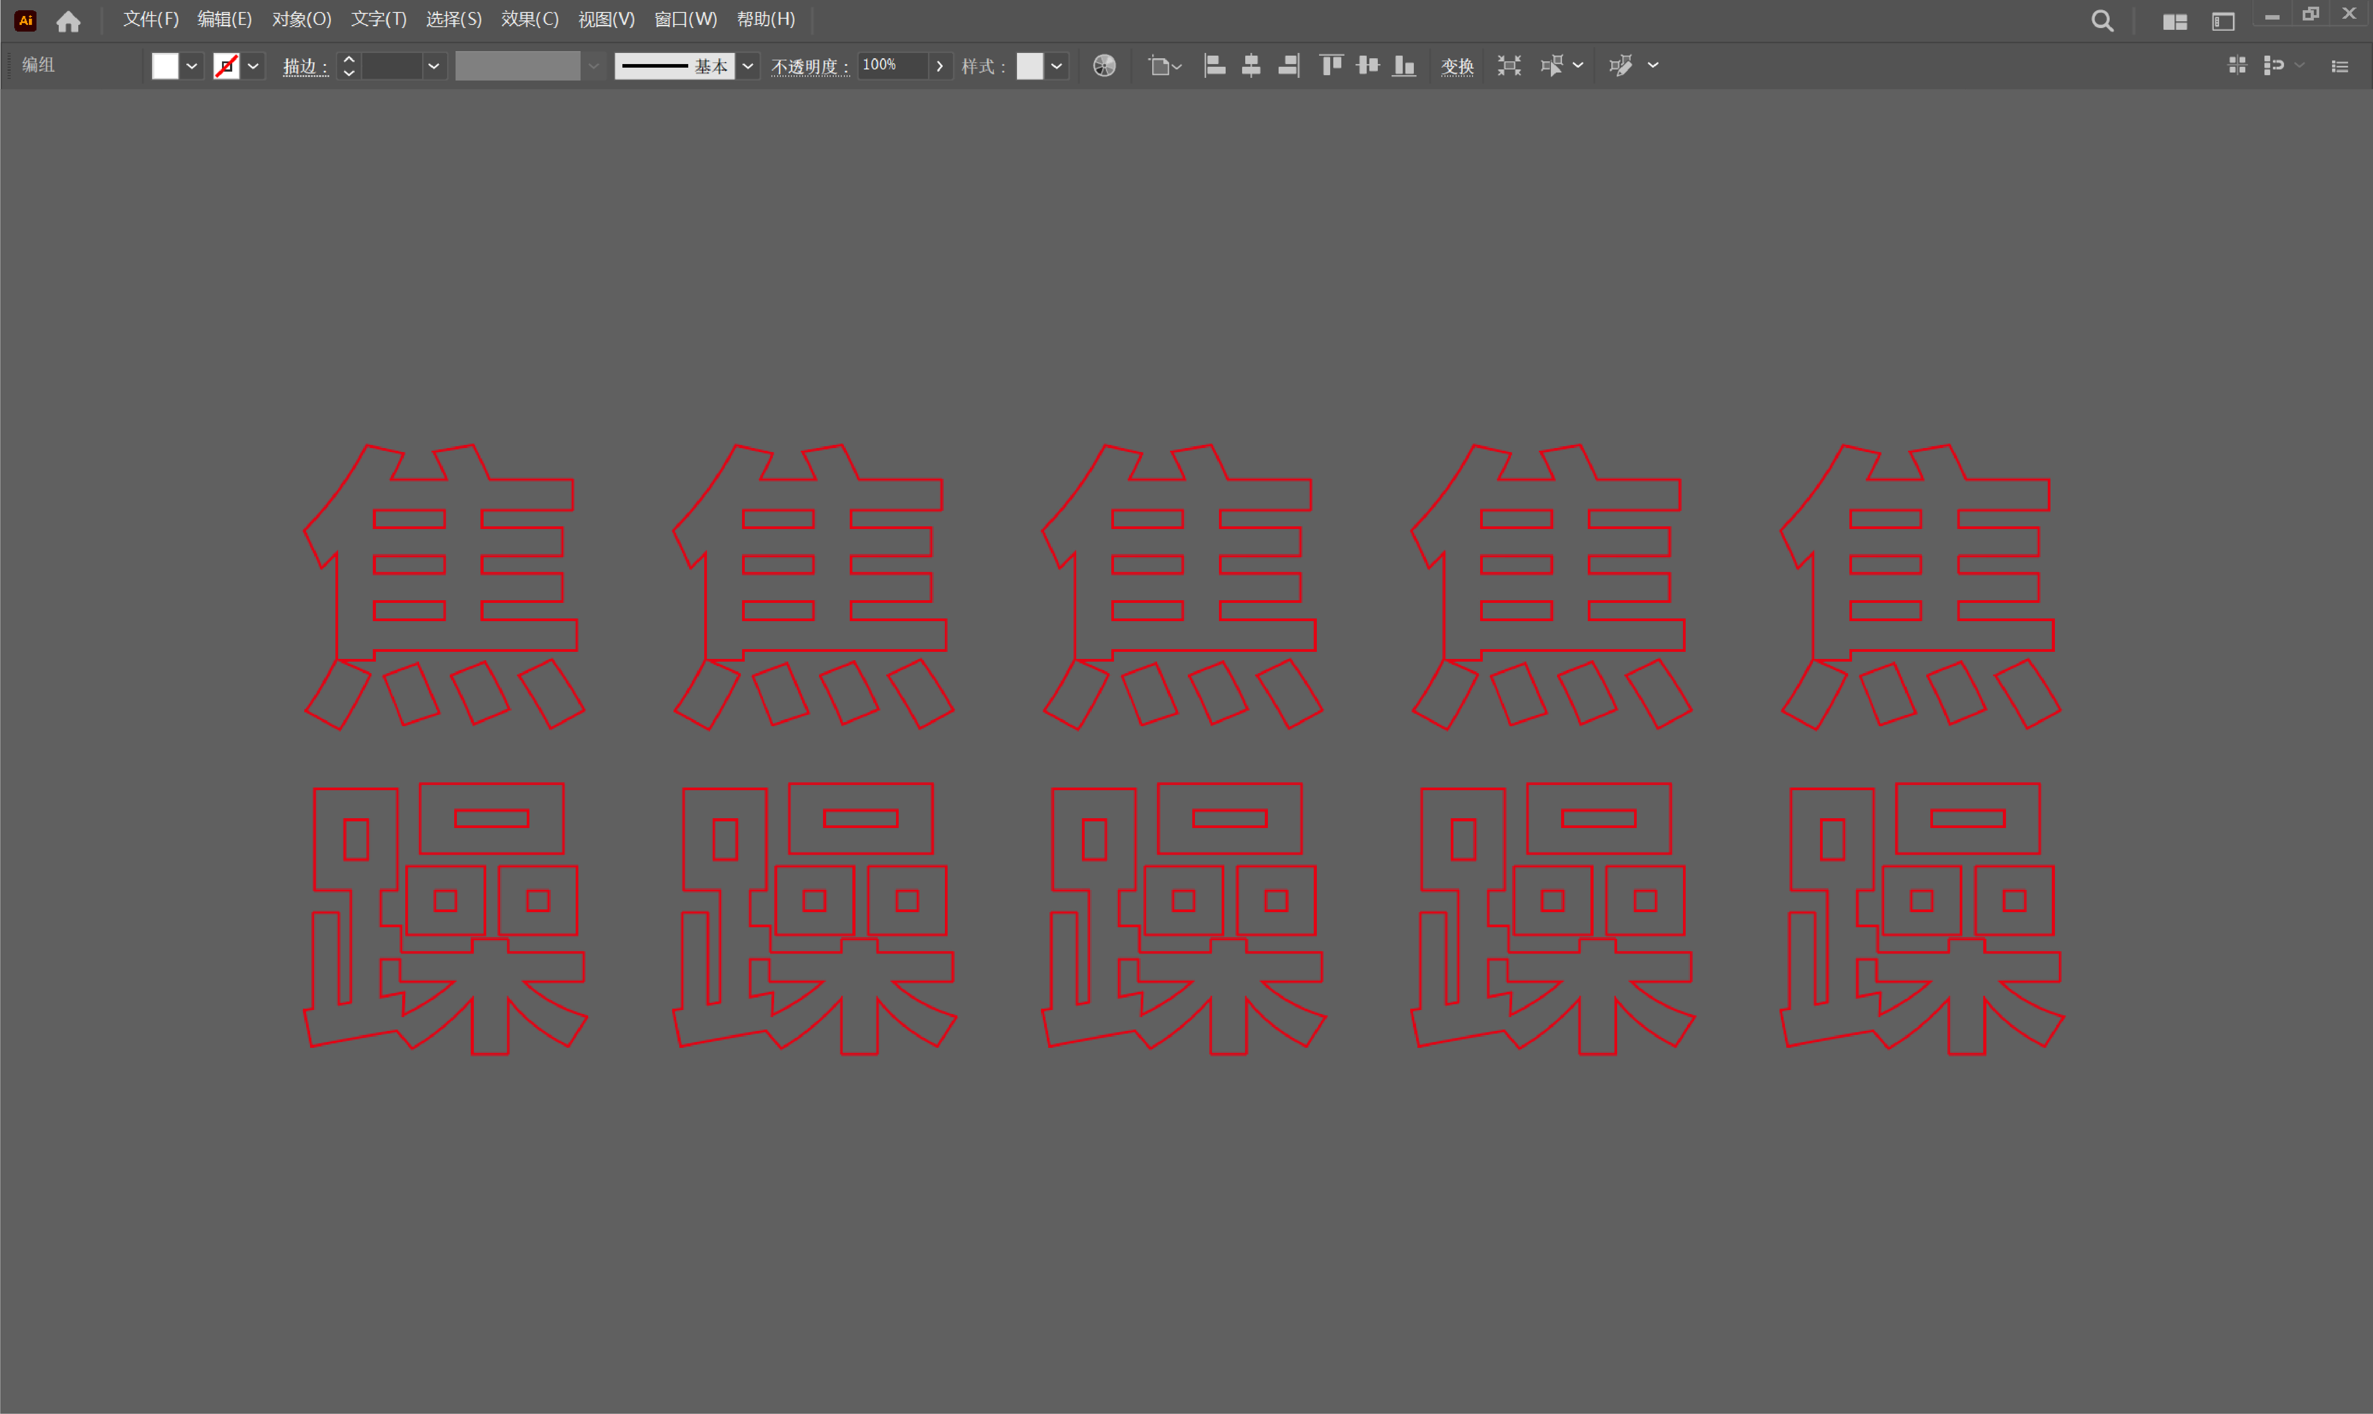Click the Home icon
This screenshot has height=1414, width=2373.
tap(69, 21)
